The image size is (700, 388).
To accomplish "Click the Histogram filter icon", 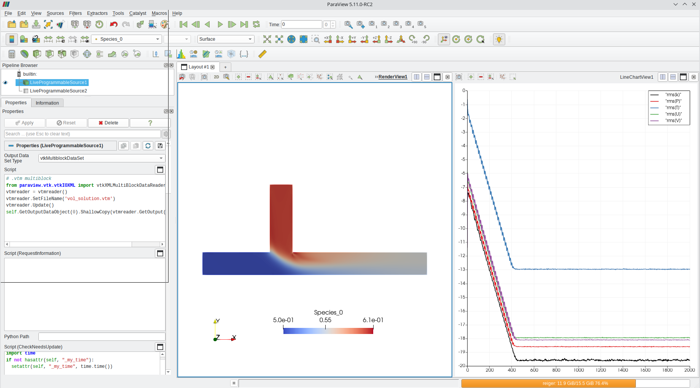I will click(181, 54).
